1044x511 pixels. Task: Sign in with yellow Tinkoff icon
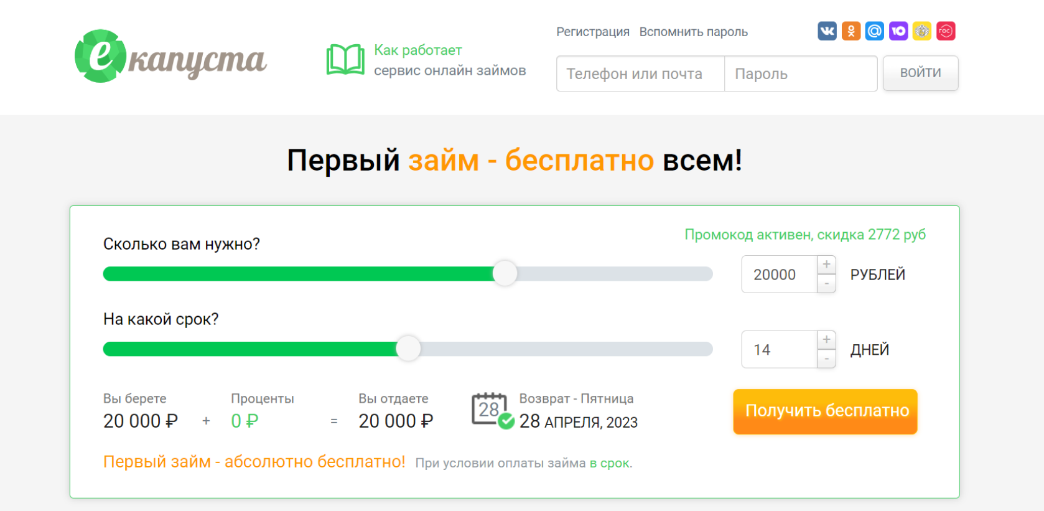(x=922, y=30)
